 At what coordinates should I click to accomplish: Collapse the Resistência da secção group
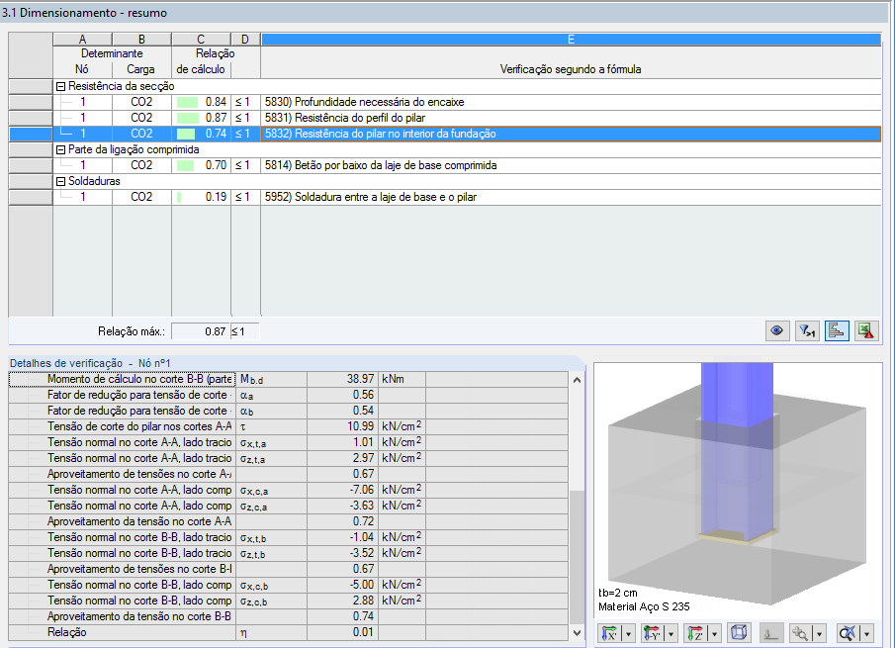pyautogui.click(x=60, y=86)
